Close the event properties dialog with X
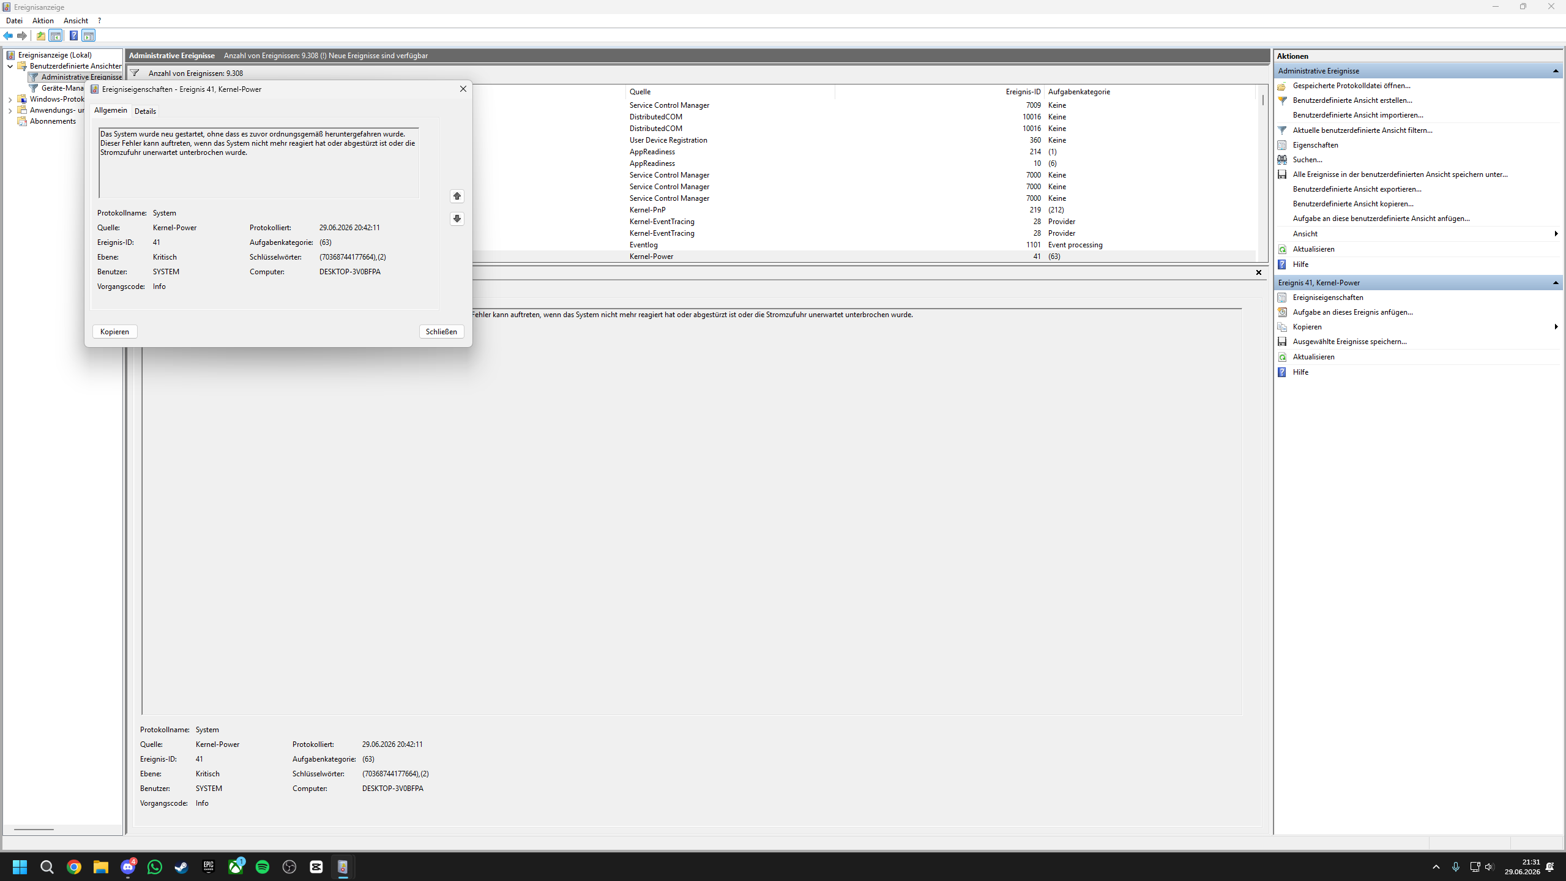This screenshot has width=1566, height=881. [463, 89]
